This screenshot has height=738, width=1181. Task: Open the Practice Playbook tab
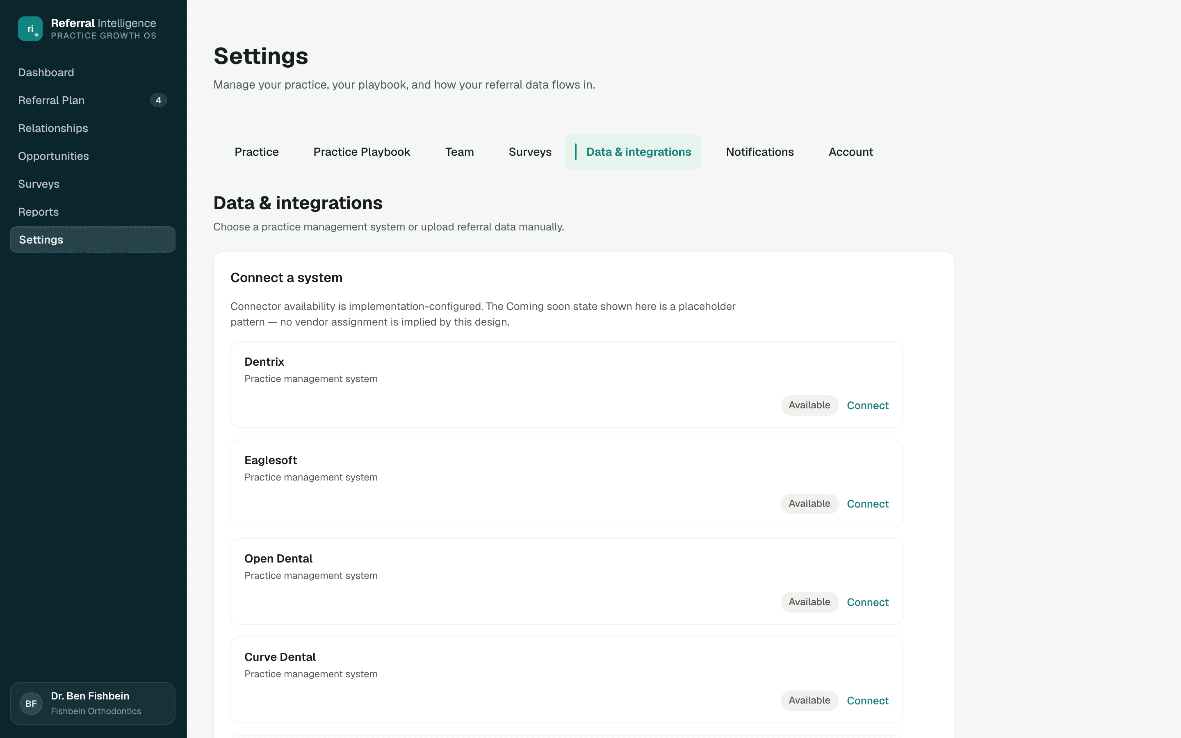[x=362, y=152]
